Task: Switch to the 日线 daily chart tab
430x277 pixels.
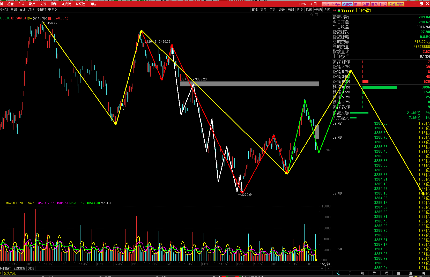Action: coord(14,10)
